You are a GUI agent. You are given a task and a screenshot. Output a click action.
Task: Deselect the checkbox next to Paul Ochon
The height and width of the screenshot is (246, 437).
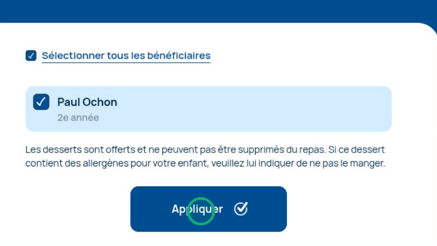point(41,102)
